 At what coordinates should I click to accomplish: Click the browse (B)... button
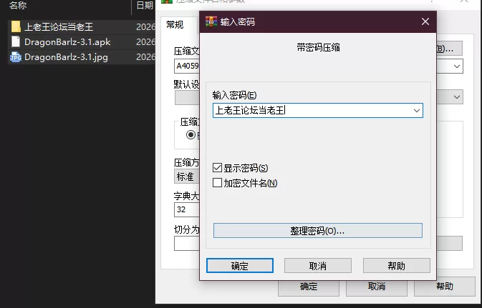click(x=449, y=49)
